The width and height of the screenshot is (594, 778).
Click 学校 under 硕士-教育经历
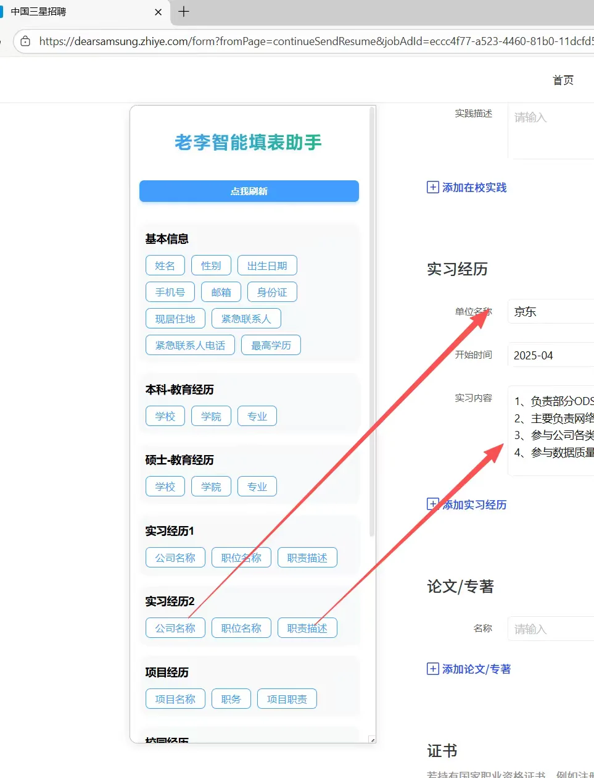(x=165, y=487)
